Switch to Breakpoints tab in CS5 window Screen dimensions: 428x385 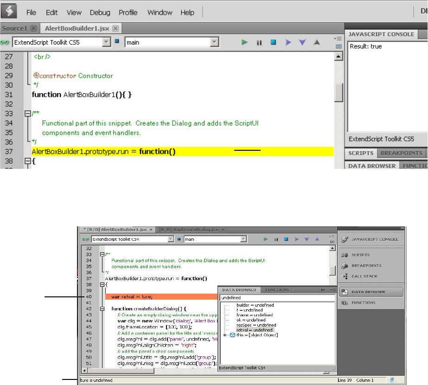pyautogui.click(x=401, y=153)
